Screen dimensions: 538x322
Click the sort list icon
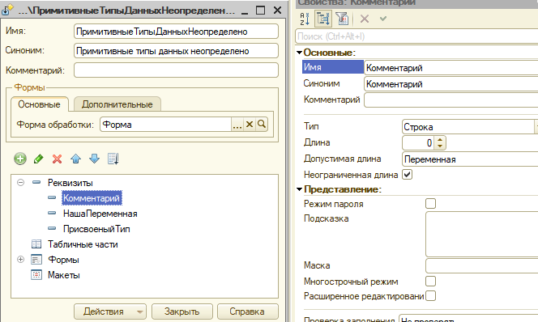[x=113, y=159]
